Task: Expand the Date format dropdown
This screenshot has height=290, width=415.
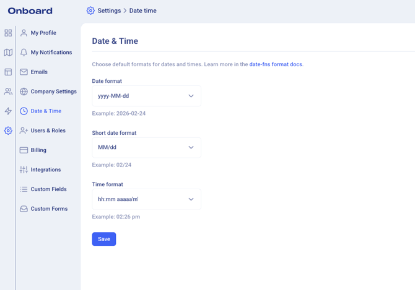Action: (146, 96)
